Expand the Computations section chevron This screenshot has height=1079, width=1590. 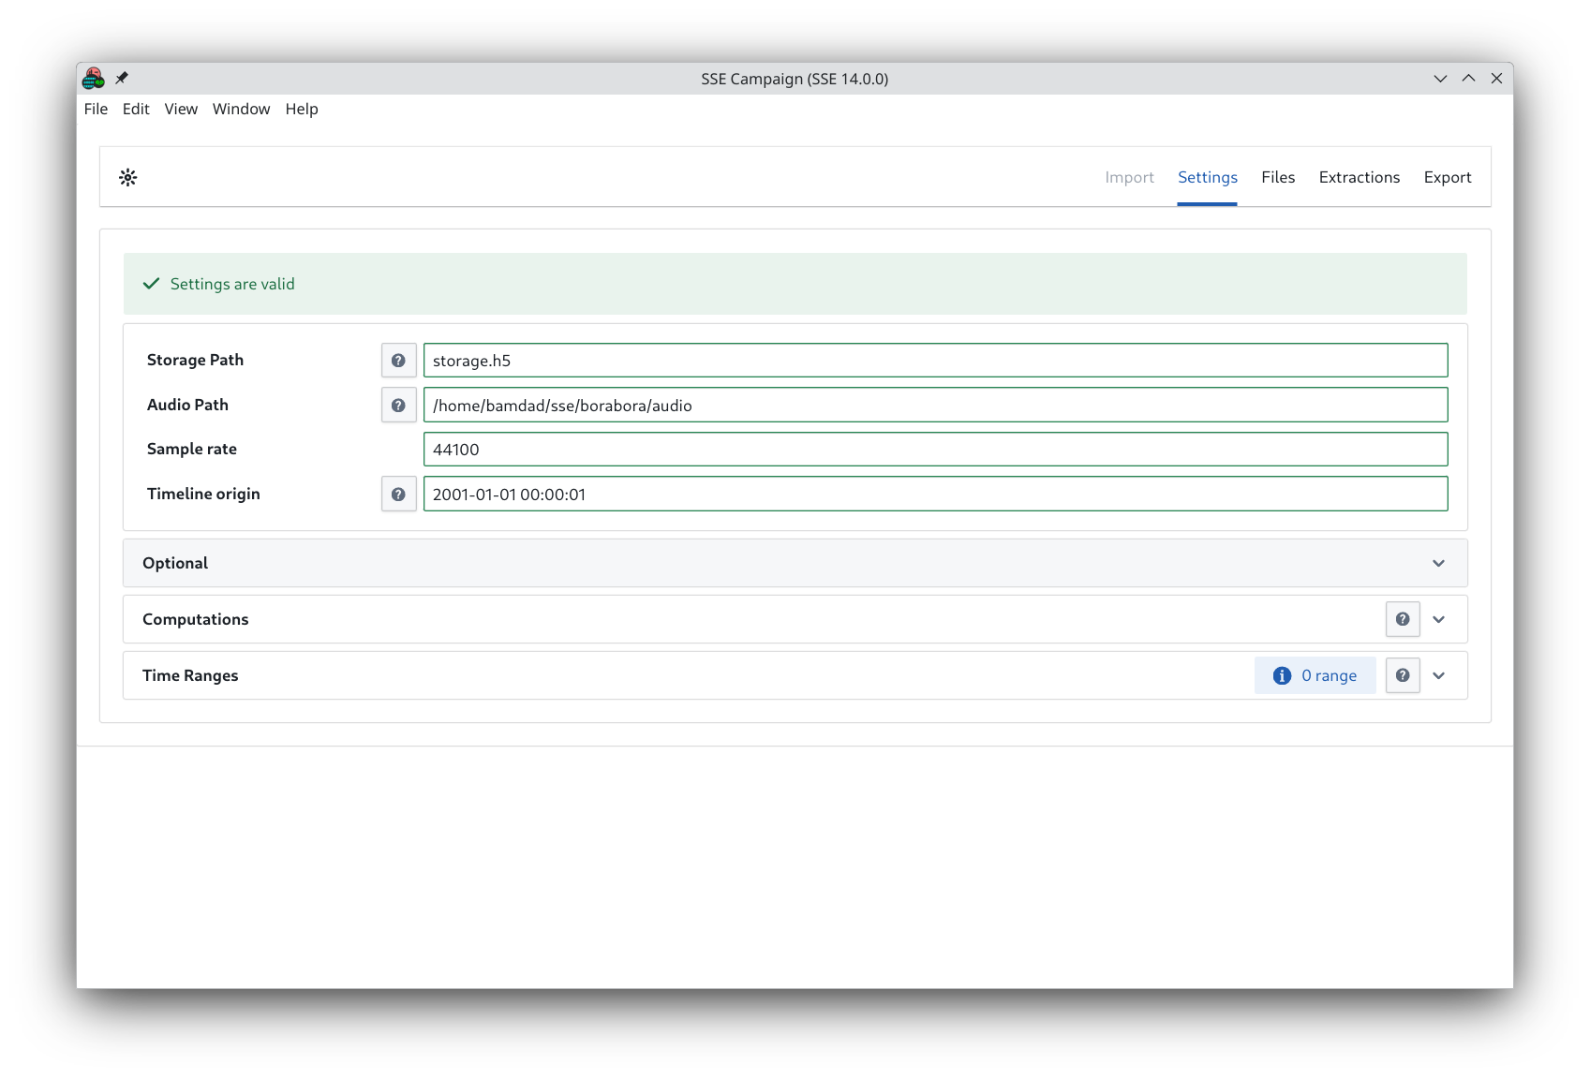click(1438, 619)
